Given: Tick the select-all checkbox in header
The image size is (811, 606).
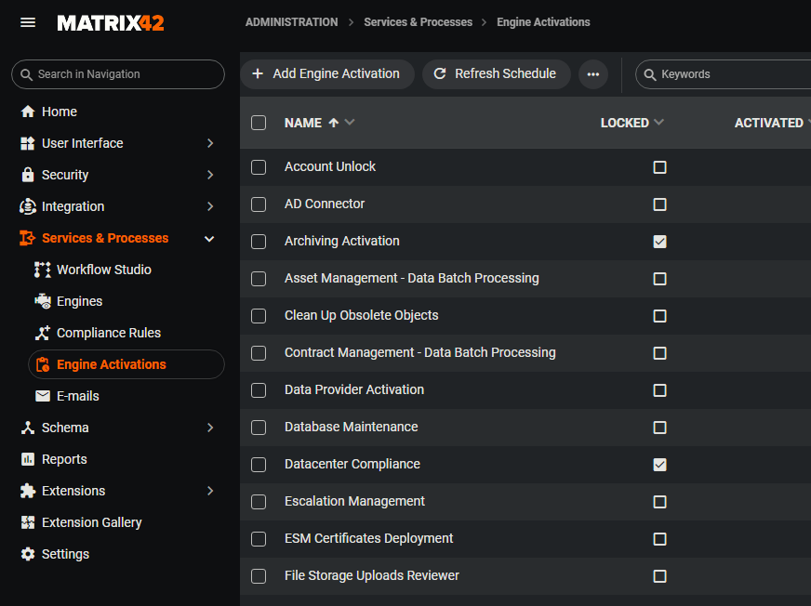Looking at the screenshot, I should (259, 123).
